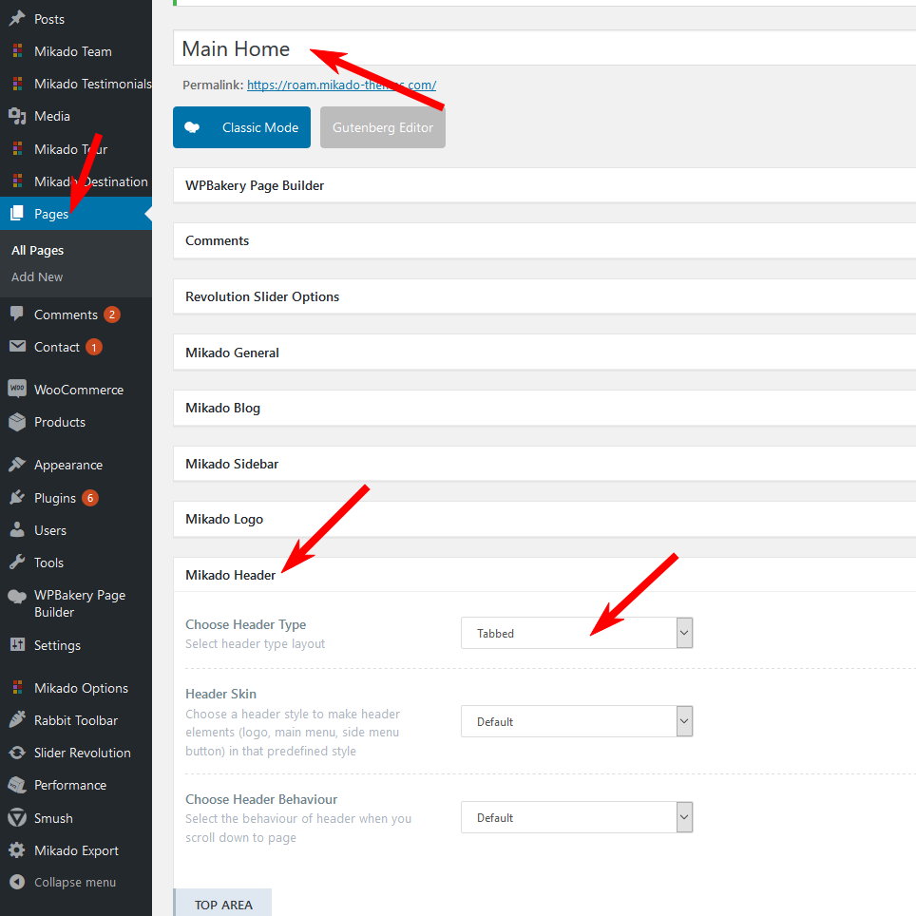Screen dimensions: 916x916
Task: Click the Classic Mode button
Action: (242, 127)
